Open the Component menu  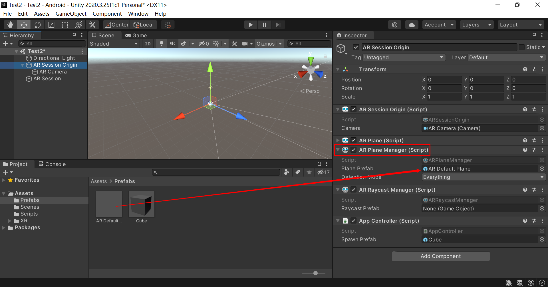tap(107, 14)
